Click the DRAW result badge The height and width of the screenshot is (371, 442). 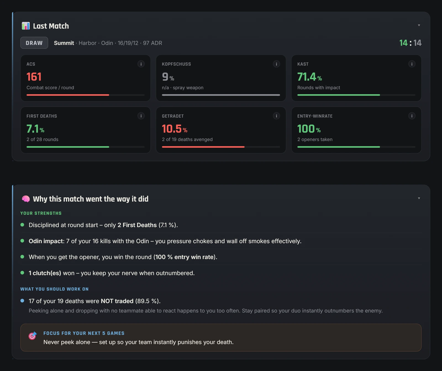(x=34, y=43)
